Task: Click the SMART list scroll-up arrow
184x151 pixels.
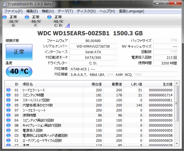Action: click(x=177, y=83)
